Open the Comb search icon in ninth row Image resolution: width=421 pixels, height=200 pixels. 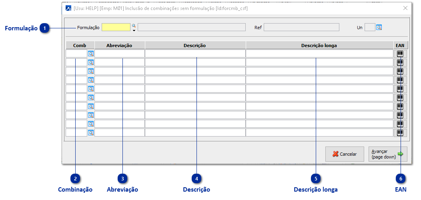coord(91,124)
